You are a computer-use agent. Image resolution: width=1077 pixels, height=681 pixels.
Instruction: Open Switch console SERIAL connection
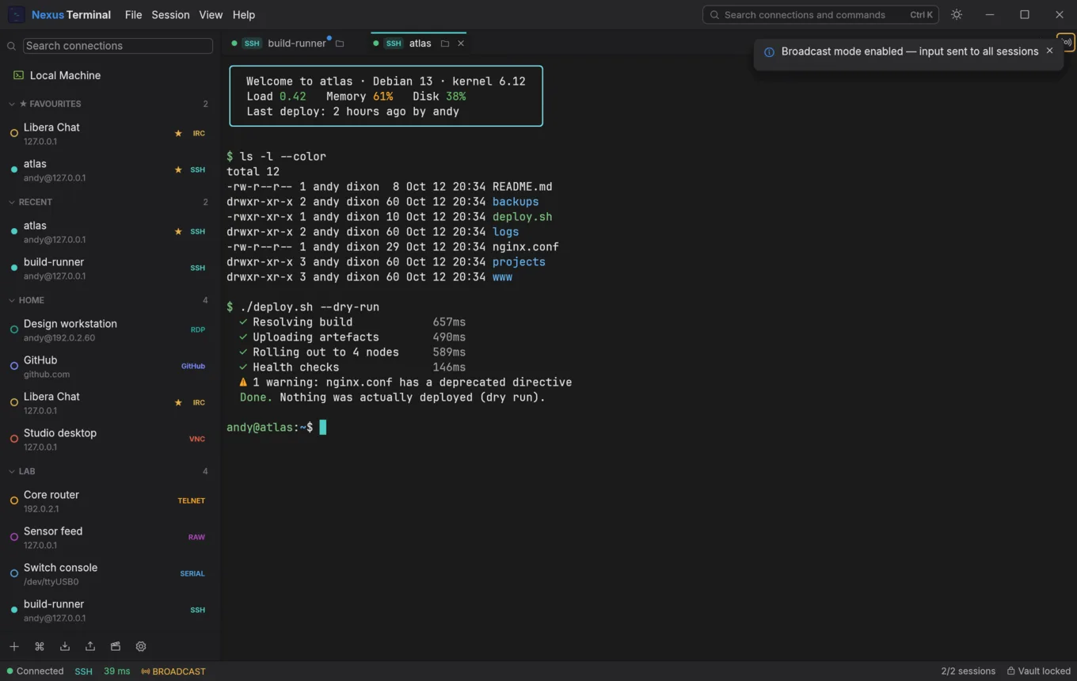pos(110,573)
